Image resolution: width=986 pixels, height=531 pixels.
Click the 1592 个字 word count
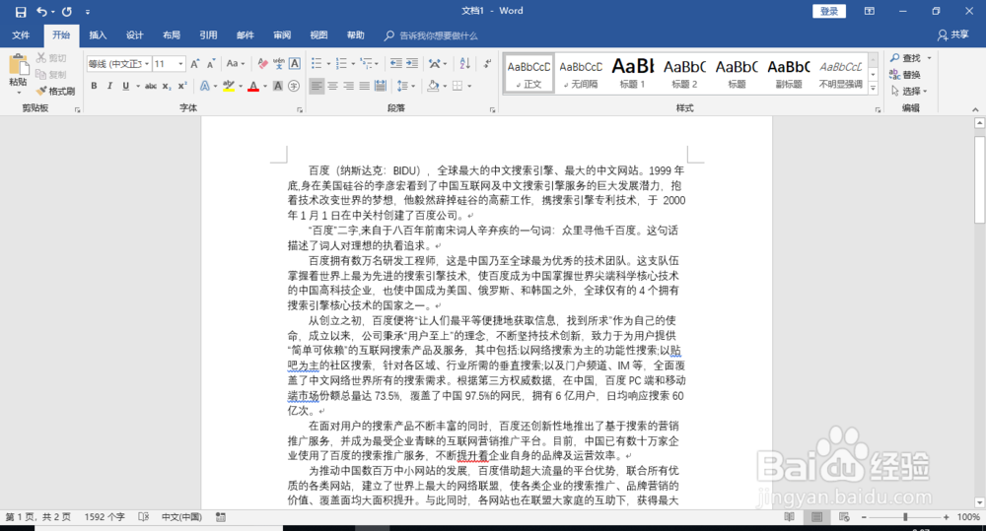pos(105,517)
